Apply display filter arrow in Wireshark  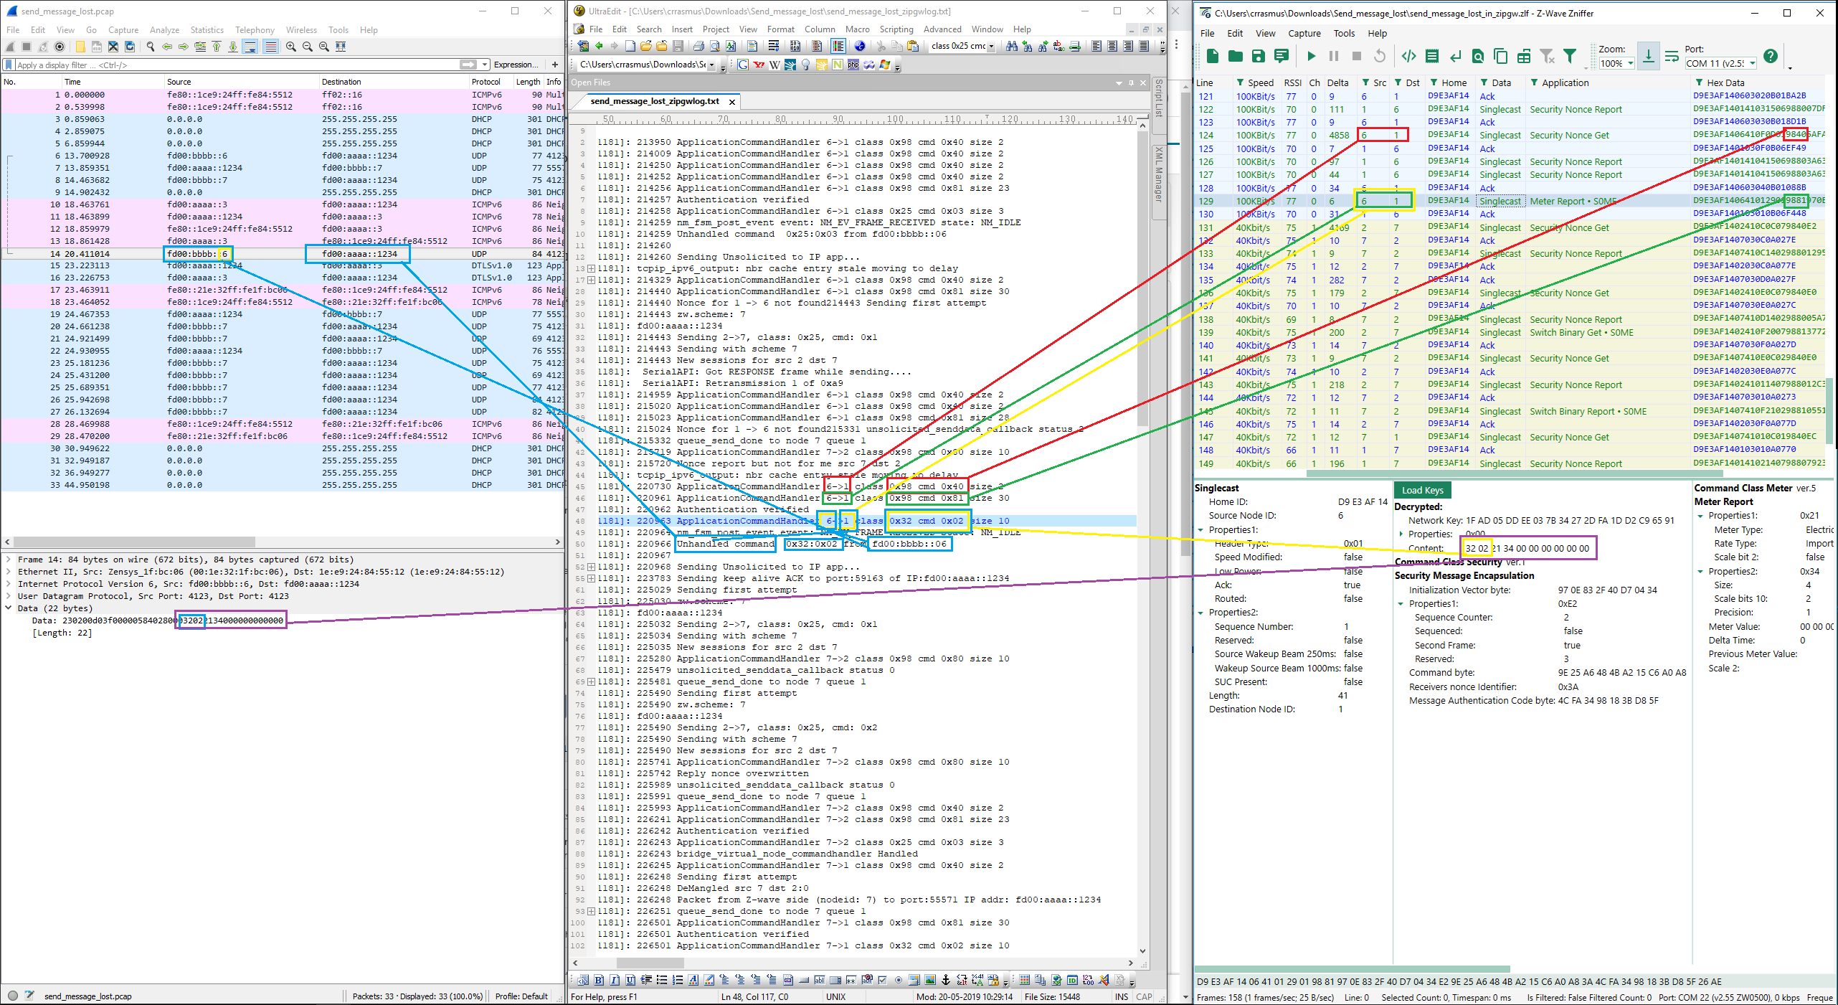[468, 65]
